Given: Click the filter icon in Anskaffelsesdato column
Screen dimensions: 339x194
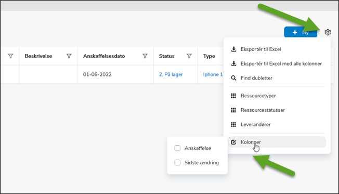Looking at the screenshot, I should [x=145, y=56].
